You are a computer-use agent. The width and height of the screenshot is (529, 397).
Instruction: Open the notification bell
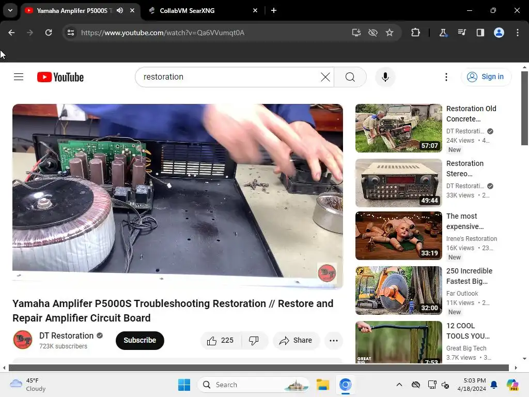coord(494,385)
